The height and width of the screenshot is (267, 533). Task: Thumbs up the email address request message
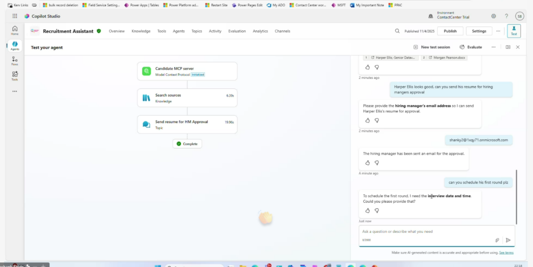[x=367, y=121]
